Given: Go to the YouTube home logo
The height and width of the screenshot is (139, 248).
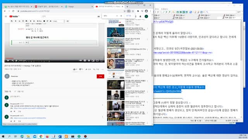Looking at the screenshot, I should click(x=14, y=16).
